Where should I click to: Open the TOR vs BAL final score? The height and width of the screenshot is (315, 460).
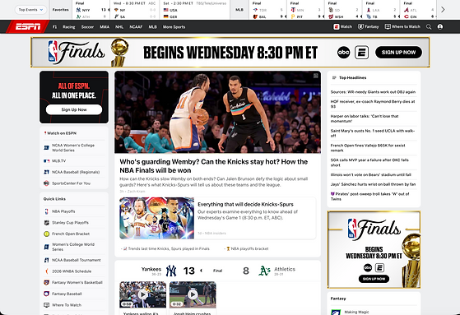[268, 10]
